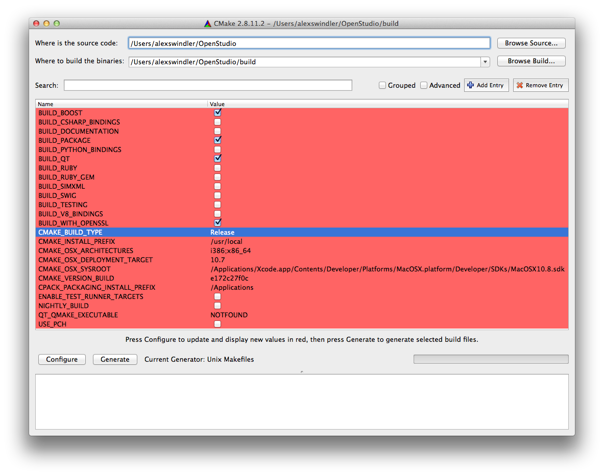The height and width of the screenshot is (476, 604).
Task: Click the CMake triangle logo in title bar
Action: [x=207, y=23]
